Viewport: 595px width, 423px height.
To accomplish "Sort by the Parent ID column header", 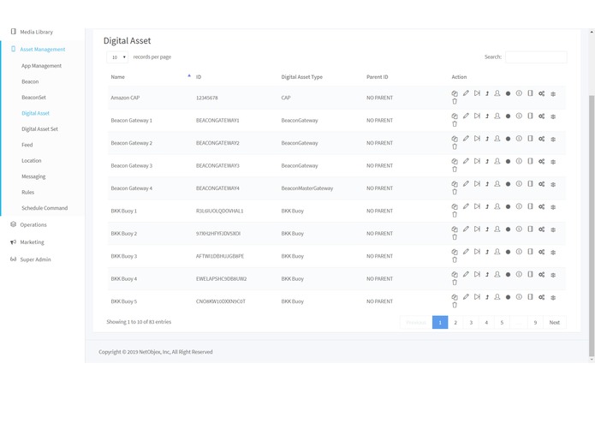I will tap(378, 77).
